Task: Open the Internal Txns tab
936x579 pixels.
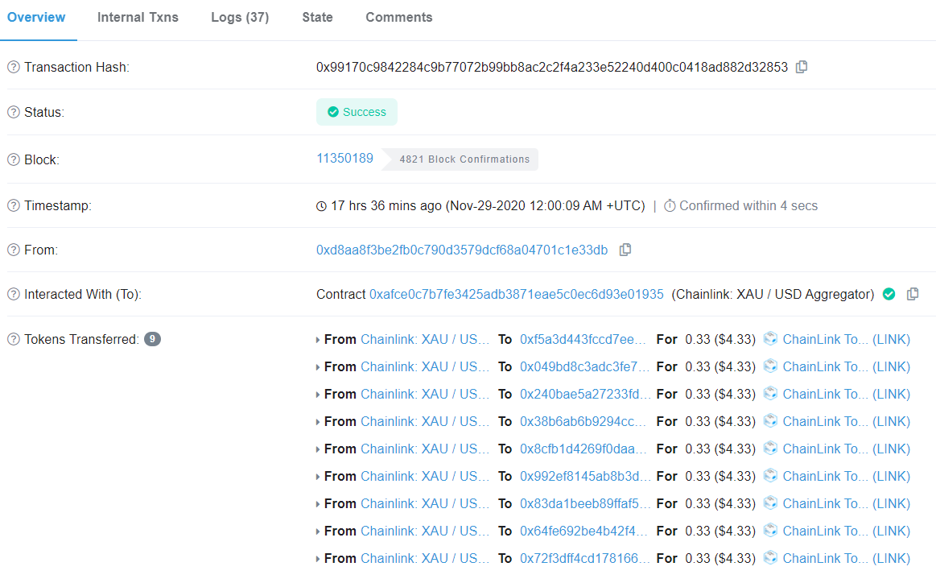Action: [138, 18]
